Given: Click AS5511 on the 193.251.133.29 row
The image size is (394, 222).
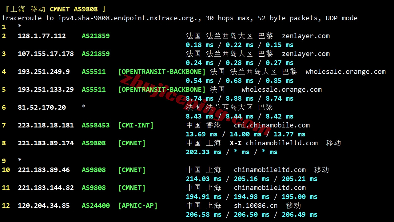Looking at the screenshot, I should [94, 90].
